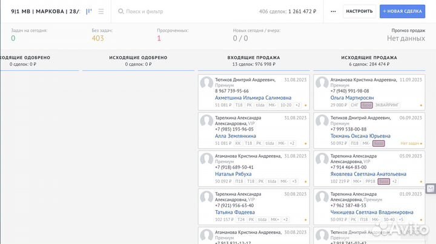
Task: Filter by Без задач count 403
Action: click(x=98, y=38)
